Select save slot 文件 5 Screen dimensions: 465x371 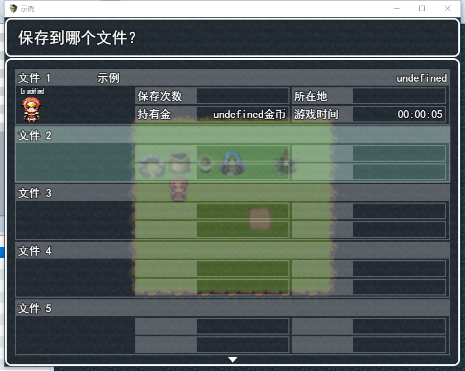point(232,327)
